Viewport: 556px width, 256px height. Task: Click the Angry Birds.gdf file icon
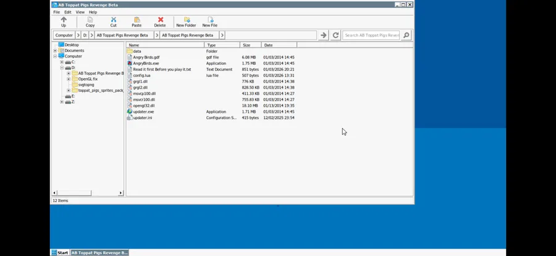pos(130,57)
